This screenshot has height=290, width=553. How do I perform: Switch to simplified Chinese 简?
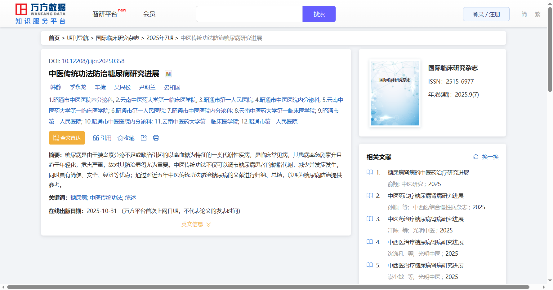[524, 14]
